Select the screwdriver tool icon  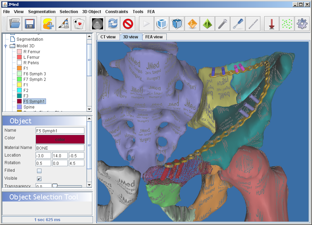point(238,24)
